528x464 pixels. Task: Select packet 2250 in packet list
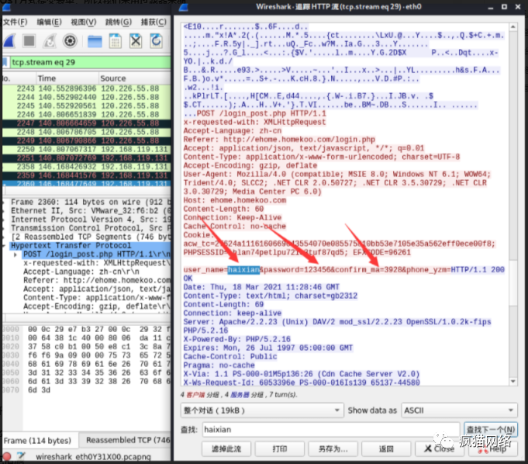[x=87, y=149]
